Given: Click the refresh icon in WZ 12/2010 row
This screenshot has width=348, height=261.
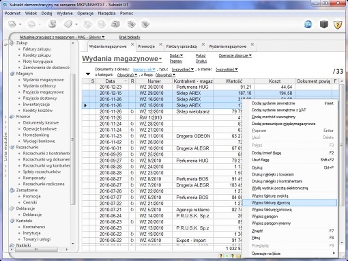Looking at the screenshot, I should pos(132,111).
